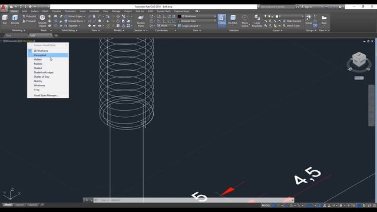Select the Extrude Faces tool
Screen dimensions: 377x212
pyautogui.click(x=75, y=21)
